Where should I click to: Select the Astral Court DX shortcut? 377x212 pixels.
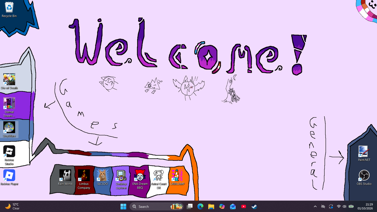click(x=159, y=179)
